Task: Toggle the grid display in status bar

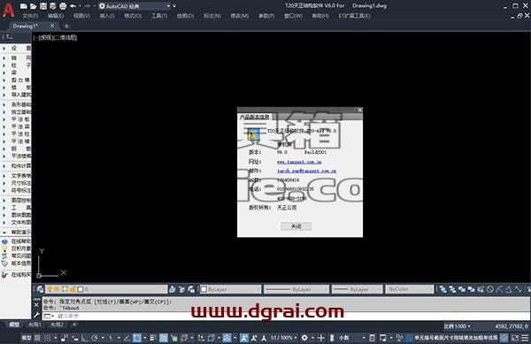Action: click(x=37, y=338)
